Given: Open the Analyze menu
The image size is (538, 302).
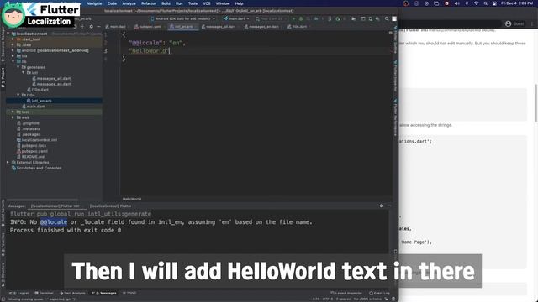Looking at the screenshot, I should (129, 3).
